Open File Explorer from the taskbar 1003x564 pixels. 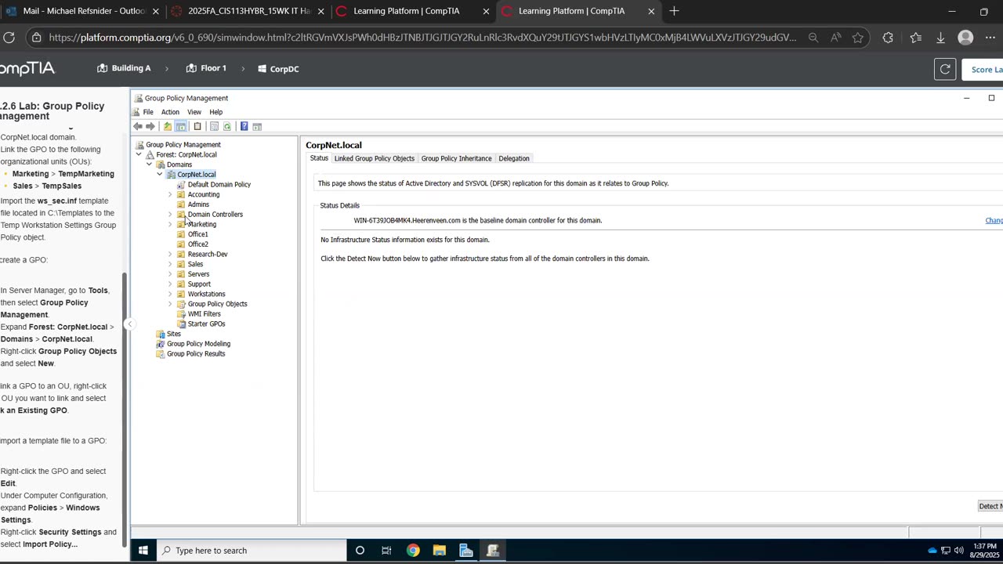(x=440, y=551)
